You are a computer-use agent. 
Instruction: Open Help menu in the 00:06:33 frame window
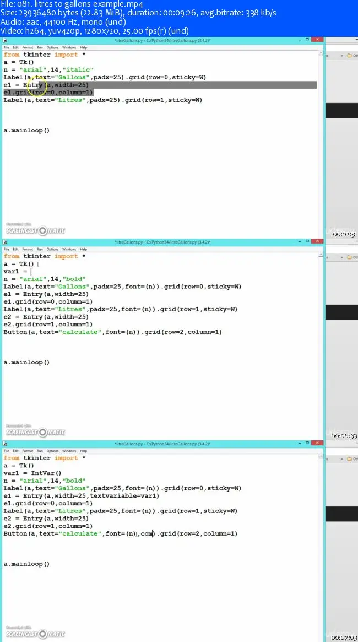tap(84, 249)
